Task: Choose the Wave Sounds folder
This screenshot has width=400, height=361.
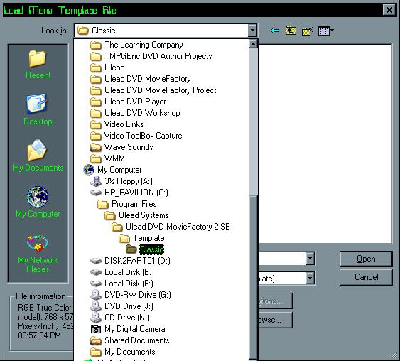Action: click(x=121, y=147)
